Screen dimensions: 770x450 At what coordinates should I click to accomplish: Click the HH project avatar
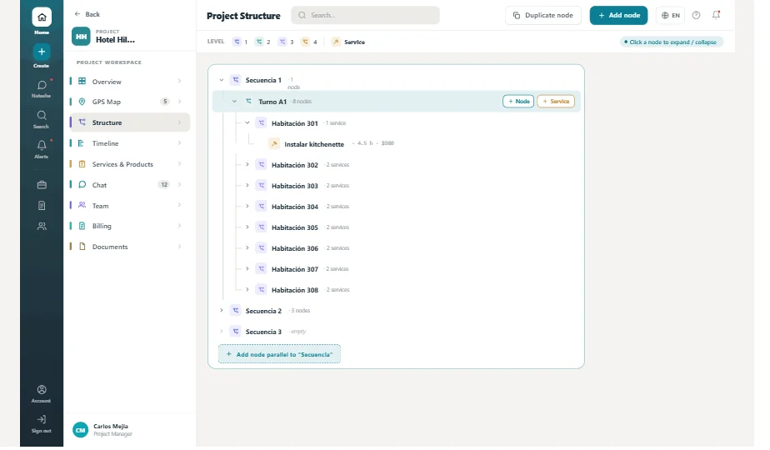81,37
